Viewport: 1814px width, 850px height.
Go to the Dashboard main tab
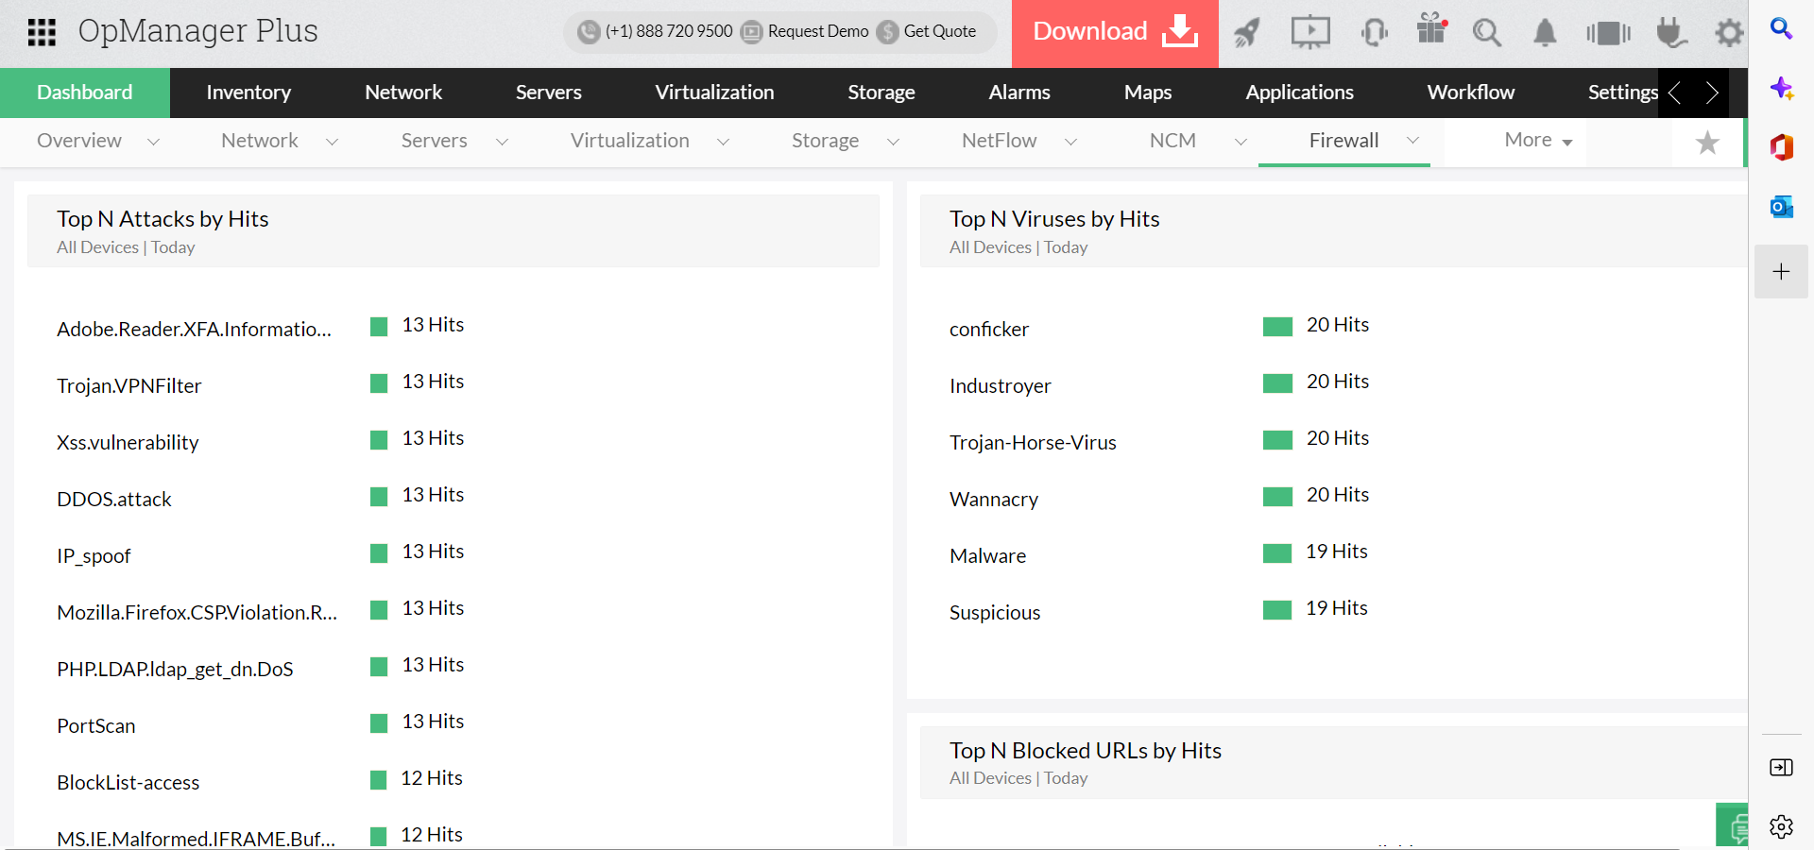pos(85,93)
